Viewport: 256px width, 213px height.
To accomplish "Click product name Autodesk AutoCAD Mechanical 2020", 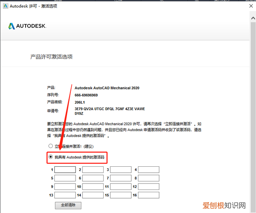I will [x=107, y=88].
